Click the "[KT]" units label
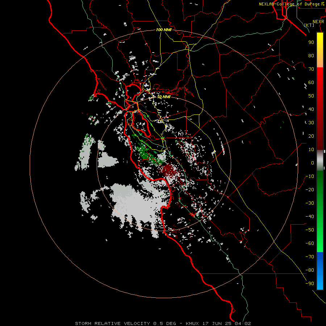 click(x=309, y=25)
